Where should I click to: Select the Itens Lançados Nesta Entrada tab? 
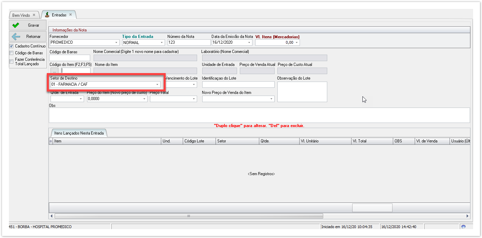pos(79,133)
